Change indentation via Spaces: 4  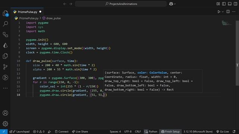115,131
